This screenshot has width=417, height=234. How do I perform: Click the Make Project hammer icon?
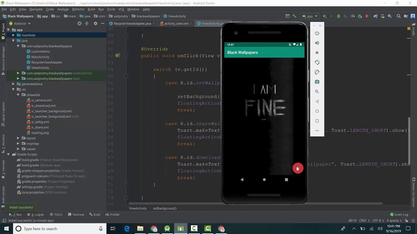tap(294, 16)
